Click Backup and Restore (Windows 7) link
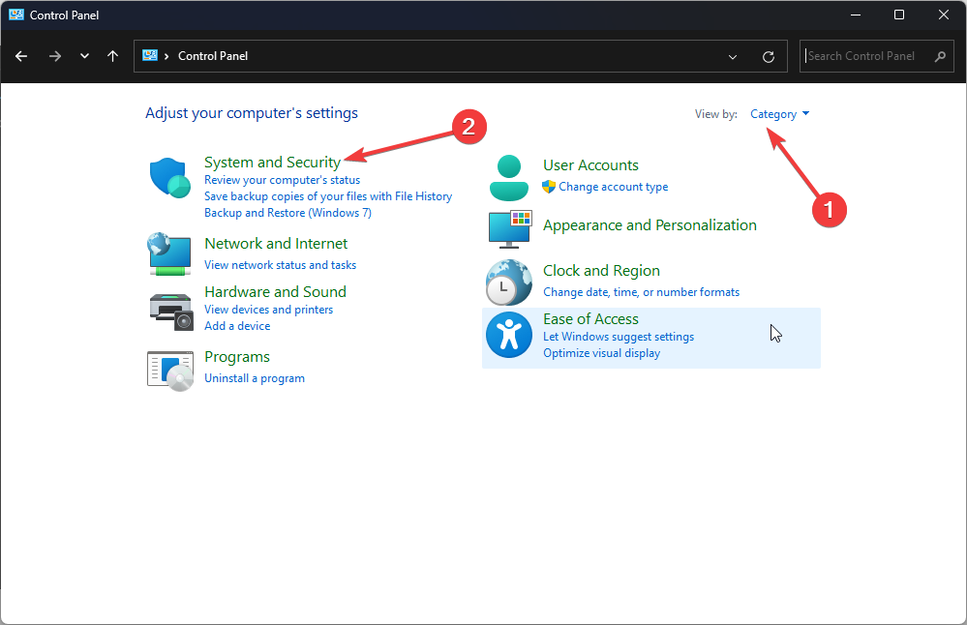The width and height of the screenshot is (967, 625). pyautogui.click(x=287, y=213)
